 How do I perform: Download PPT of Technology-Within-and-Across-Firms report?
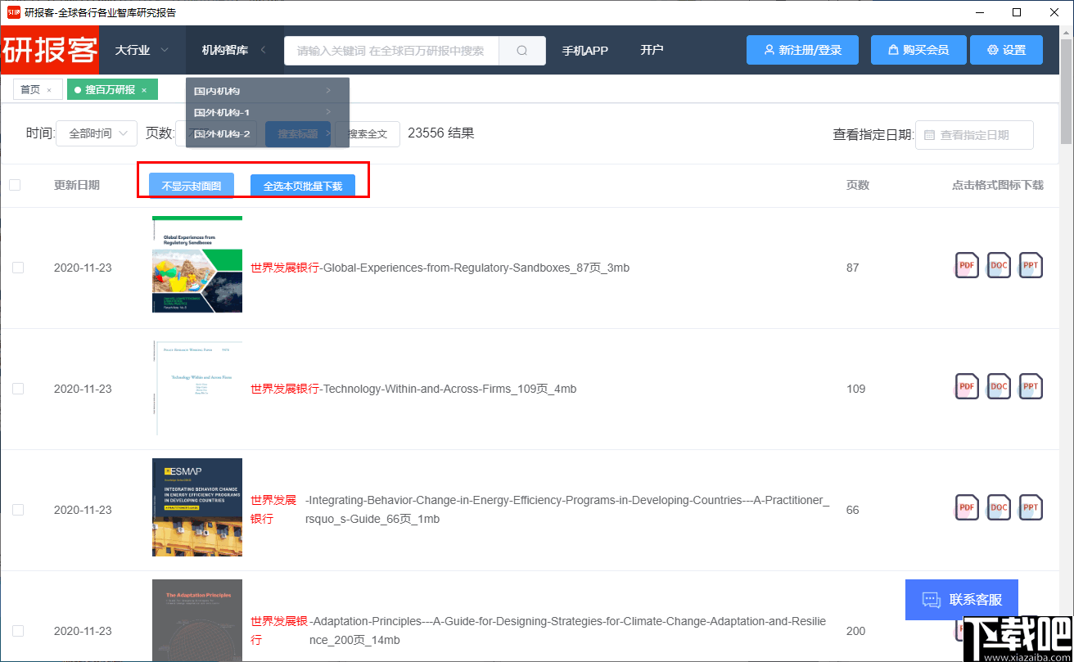tap(1031, 386)
